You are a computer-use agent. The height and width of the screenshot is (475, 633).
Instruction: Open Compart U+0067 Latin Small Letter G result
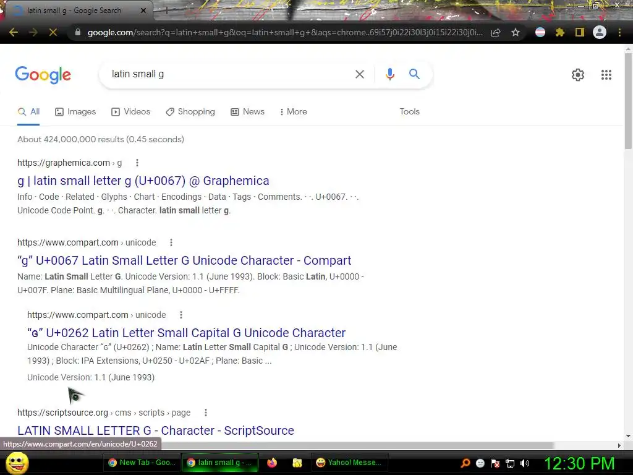(184, 260)
